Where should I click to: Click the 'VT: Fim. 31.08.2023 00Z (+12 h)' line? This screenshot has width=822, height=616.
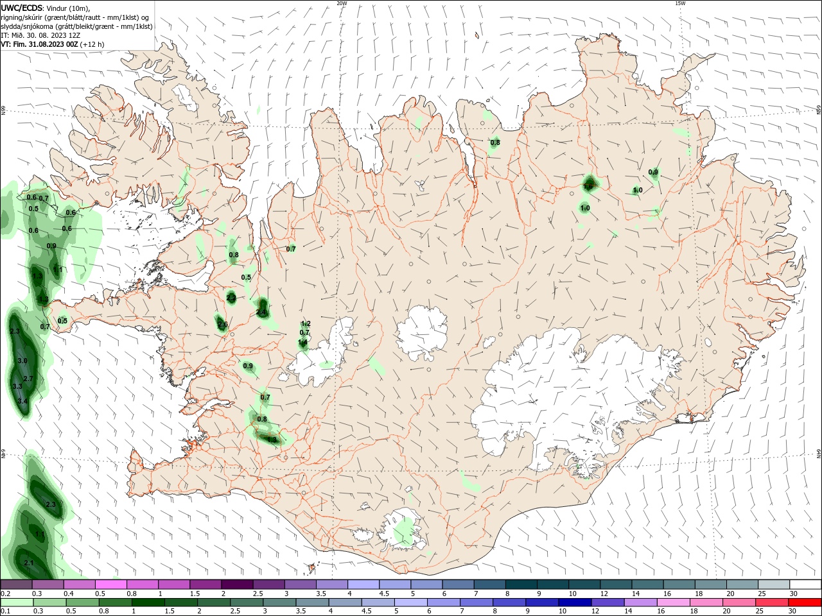coord(52,44)
